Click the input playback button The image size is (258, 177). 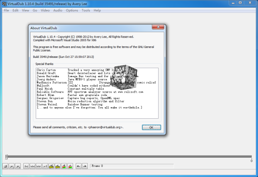(x=12, y=166)
